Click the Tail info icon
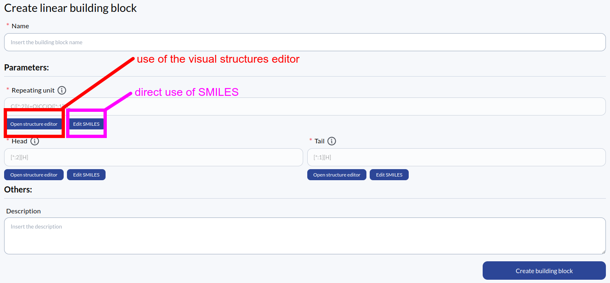The width and height of the screenshot is (610, 283). [x=332, y=141]
